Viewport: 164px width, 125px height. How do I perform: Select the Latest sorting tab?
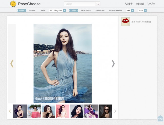click(74, 10)
